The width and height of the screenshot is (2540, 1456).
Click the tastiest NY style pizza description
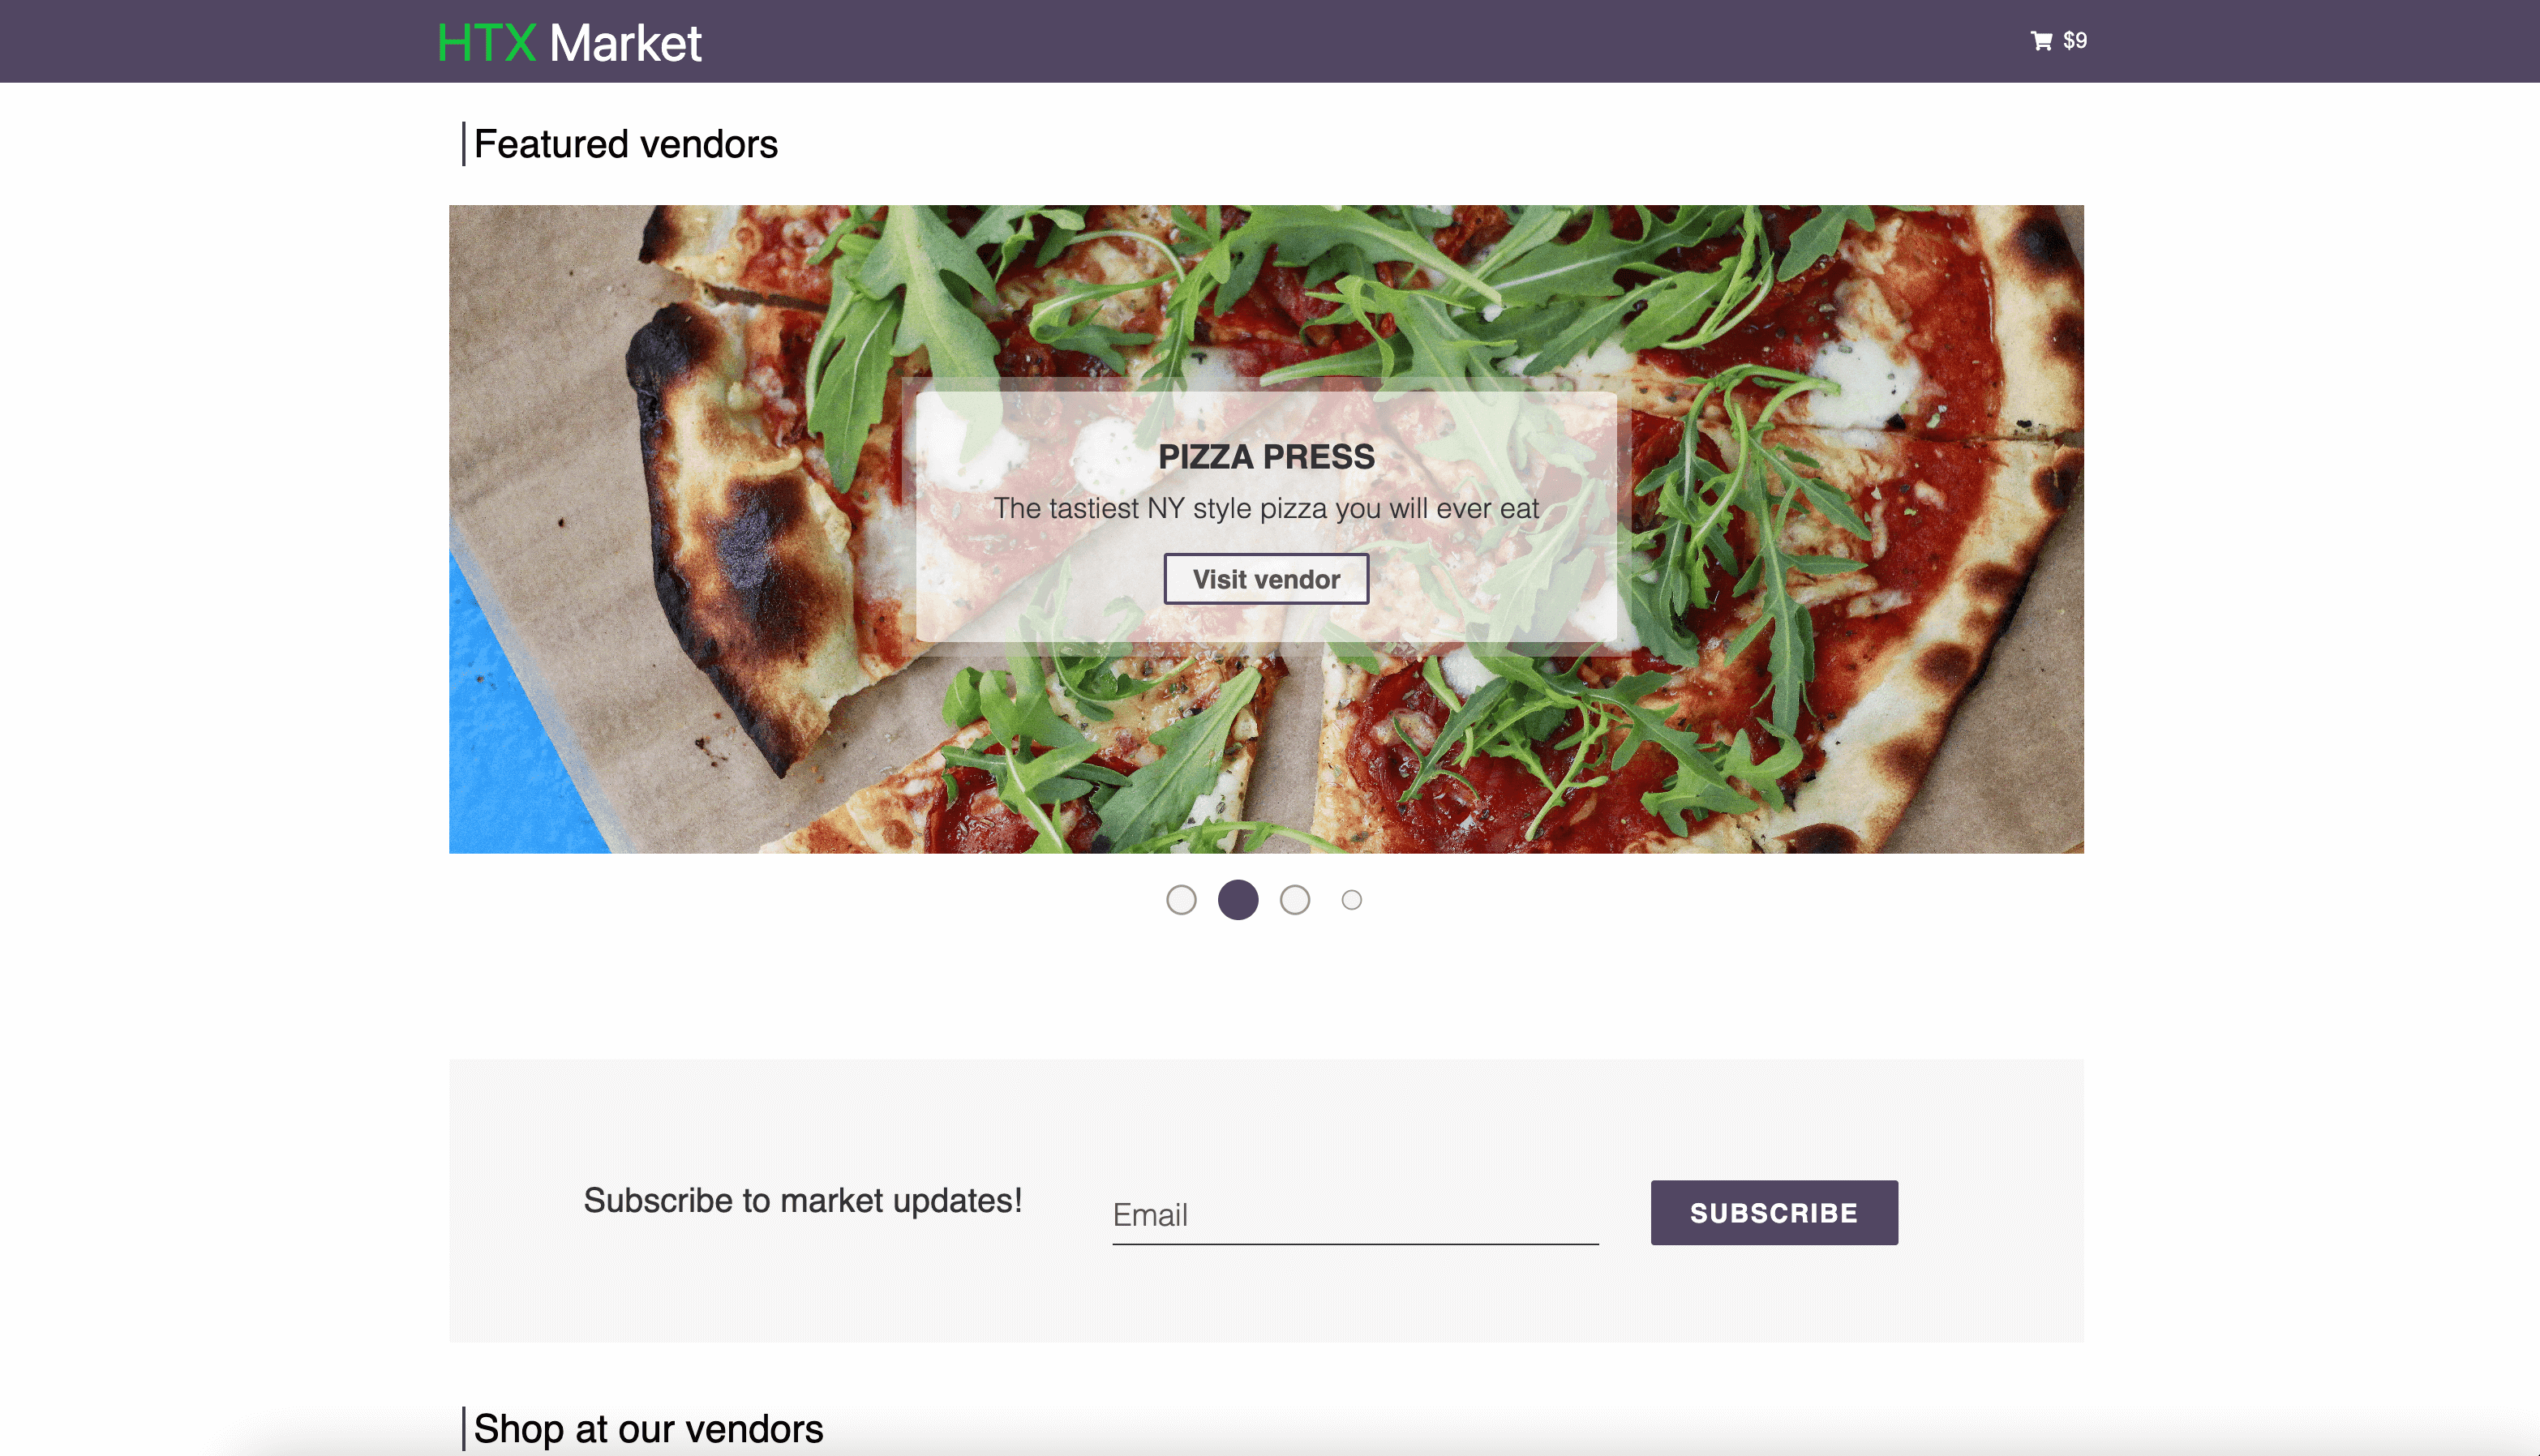pos(1265,509)
